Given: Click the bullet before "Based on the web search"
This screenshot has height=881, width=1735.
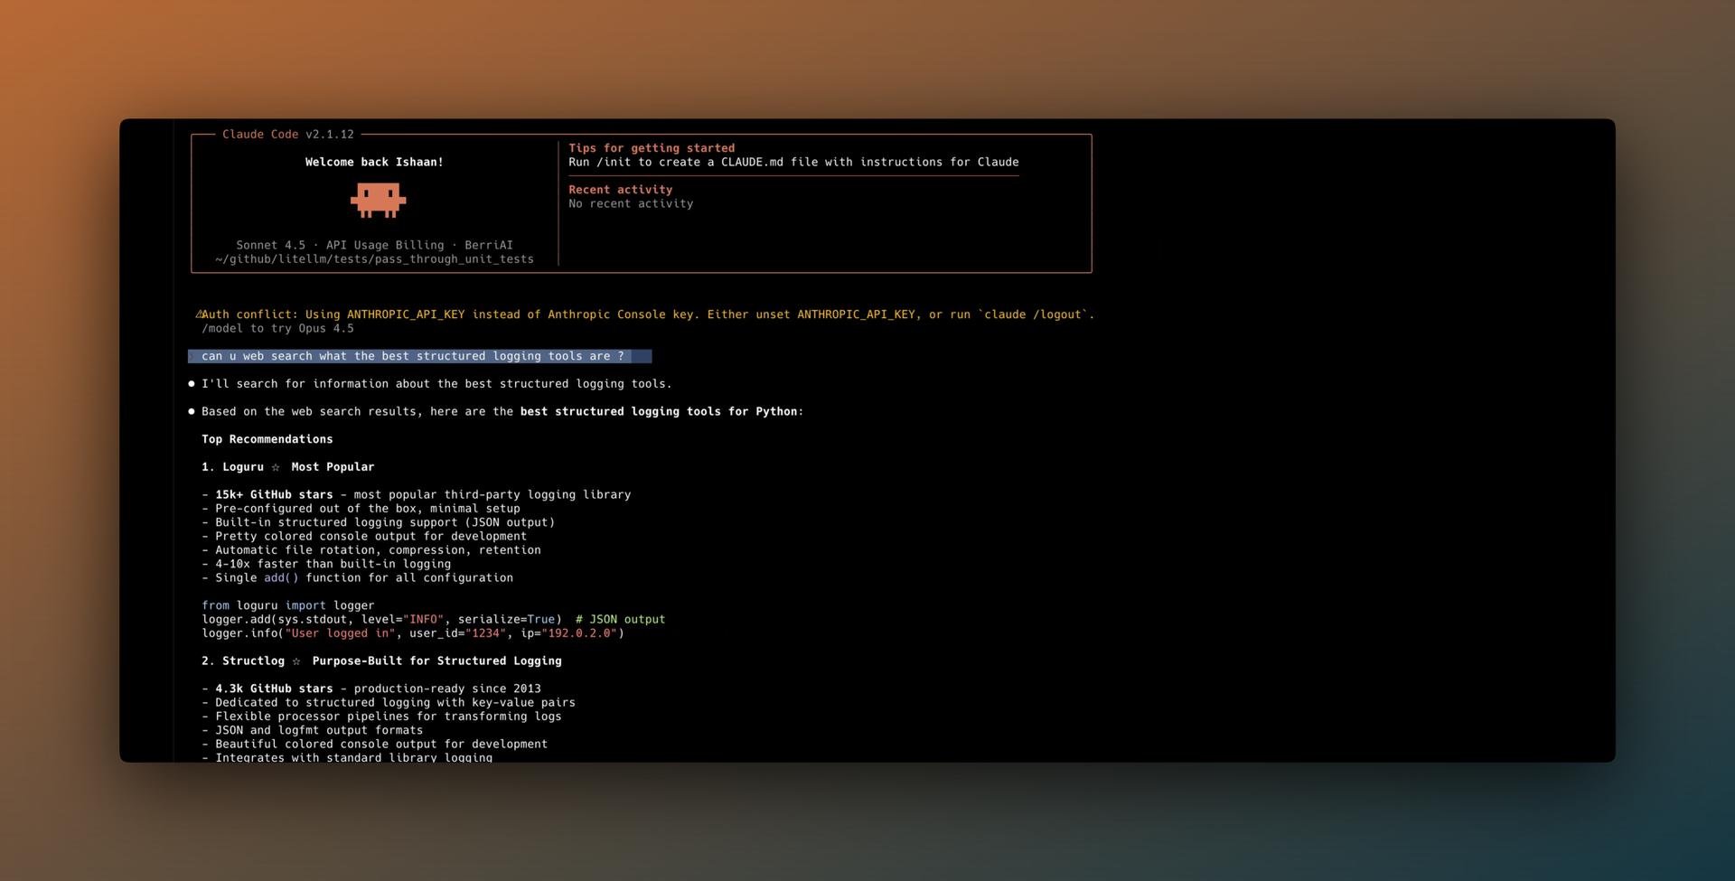Looking at the screenshot, I should [x=192, y=411].
